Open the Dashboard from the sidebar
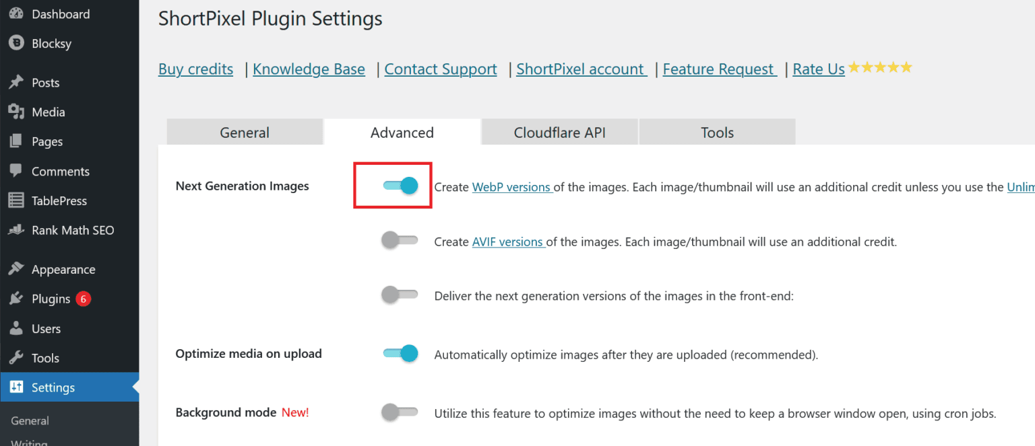The width and height of the screenshot is (1035, 446). [x=16, y=13]
